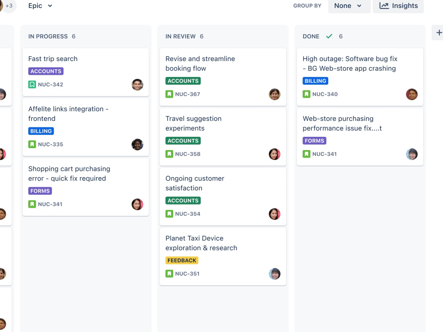Click green checkmark in DONE header

point(329,36)
